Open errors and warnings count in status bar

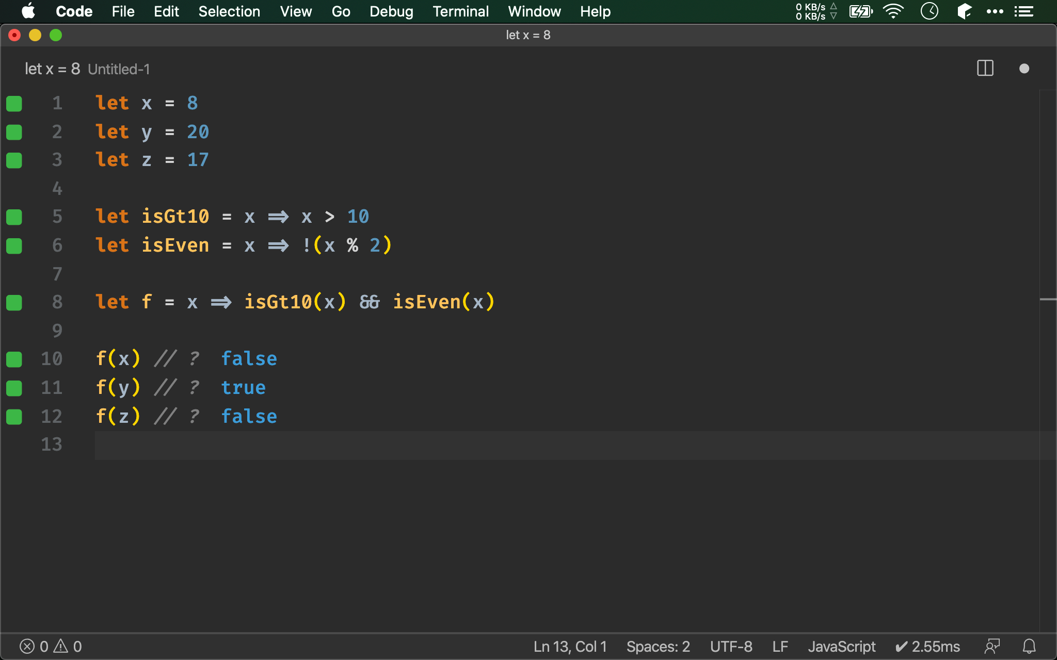click(51, 647)
